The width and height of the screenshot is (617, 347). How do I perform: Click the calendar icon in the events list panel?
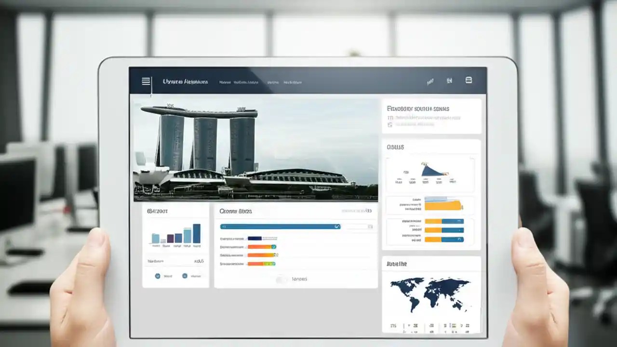[391, 117]
